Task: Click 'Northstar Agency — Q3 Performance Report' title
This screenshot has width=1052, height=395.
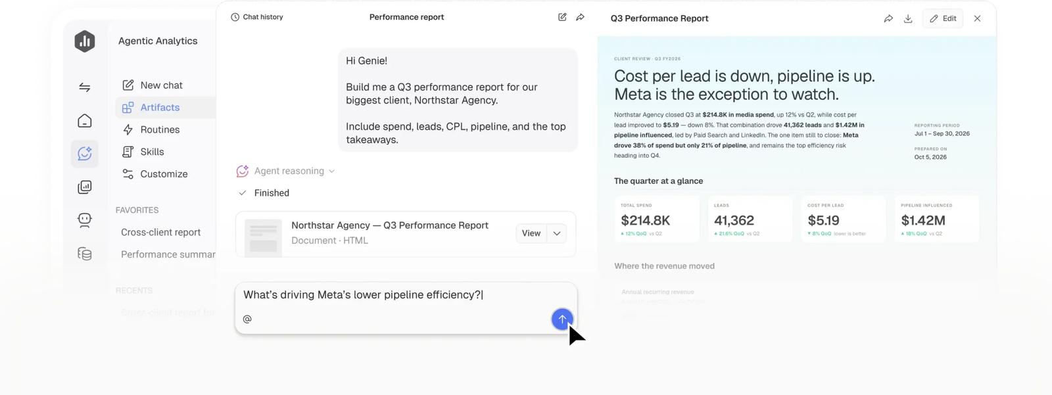Action: pos(390,225)
